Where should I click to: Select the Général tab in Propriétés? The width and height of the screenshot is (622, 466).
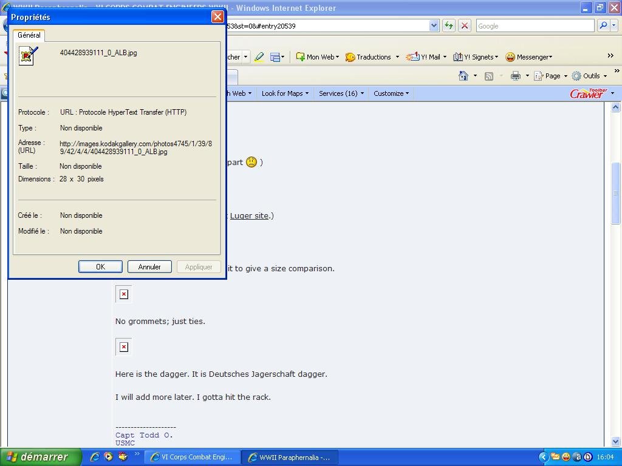tap(29, 35)
